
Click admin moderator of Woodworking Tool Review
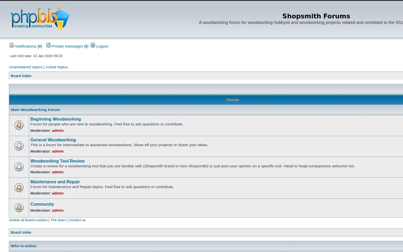58,172
